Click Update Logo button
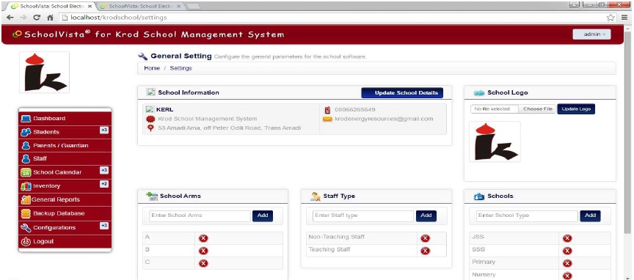 click(x=576, y=109)
